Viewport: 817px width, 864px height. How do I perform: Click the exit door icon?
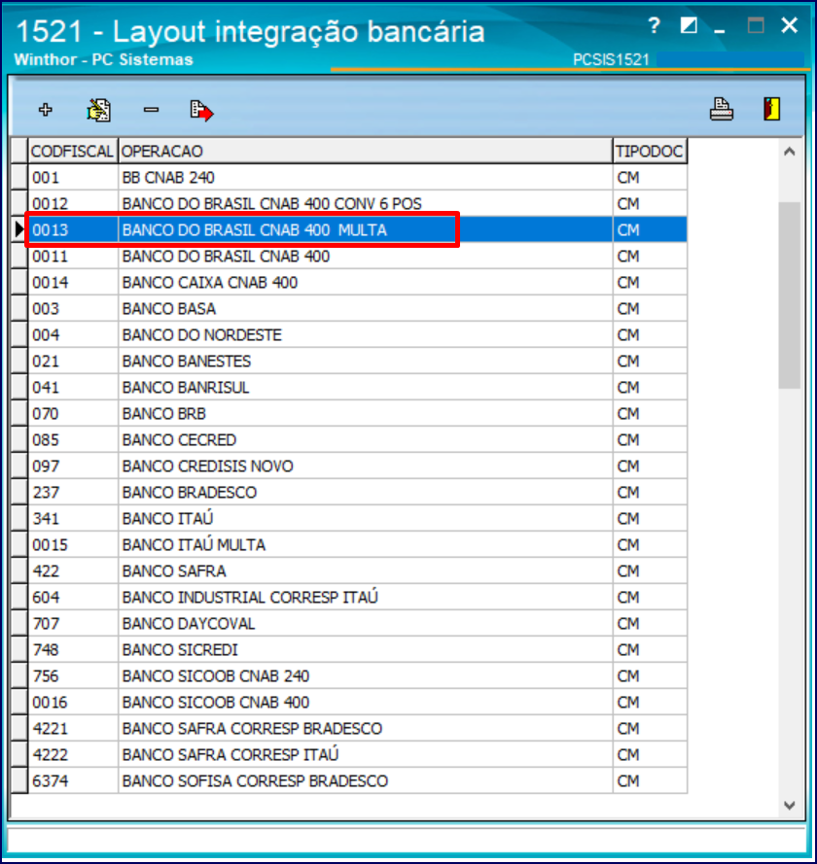point(771,109)
